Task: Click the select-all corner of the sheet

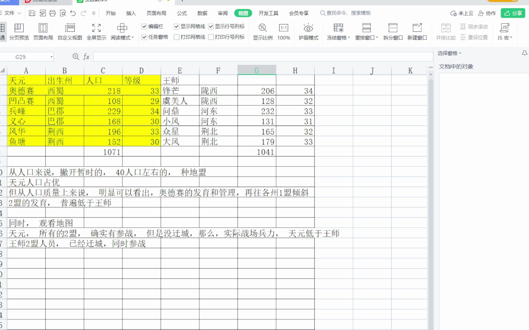Action: tap(3, 70)
